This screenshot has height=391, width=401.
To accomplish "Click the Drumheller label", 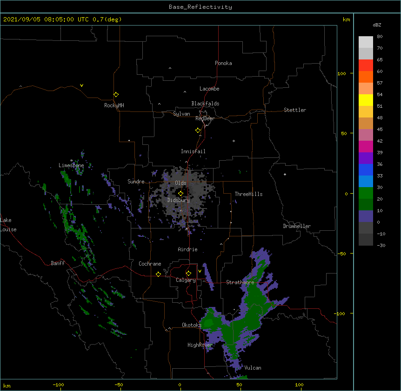I will (x=297, y=226).
